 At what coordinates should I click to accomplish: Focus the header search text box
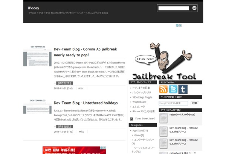coord(174,8)
